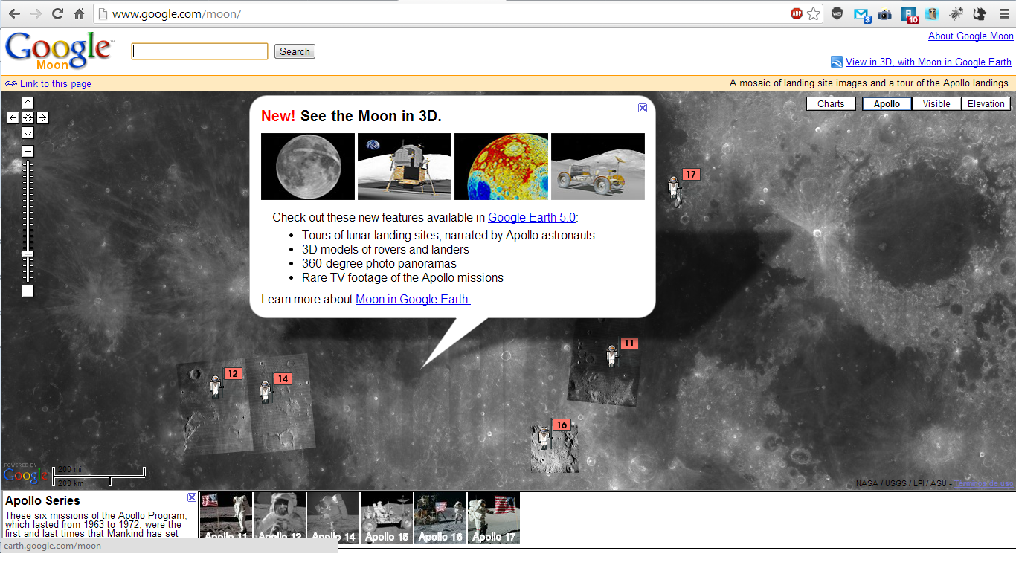
Task: Select the Apollo 12 landing site marker
Action: point(216,387)
